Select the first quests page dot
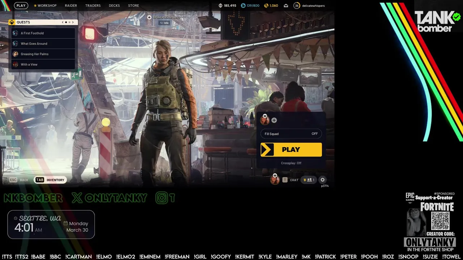 point(66,22)
